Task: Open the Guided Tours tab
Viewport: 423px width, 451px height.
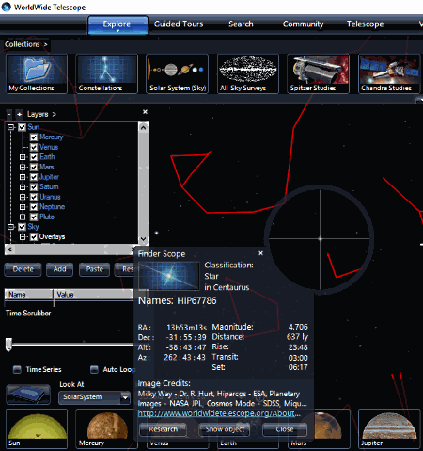Action: coord(179,24)
